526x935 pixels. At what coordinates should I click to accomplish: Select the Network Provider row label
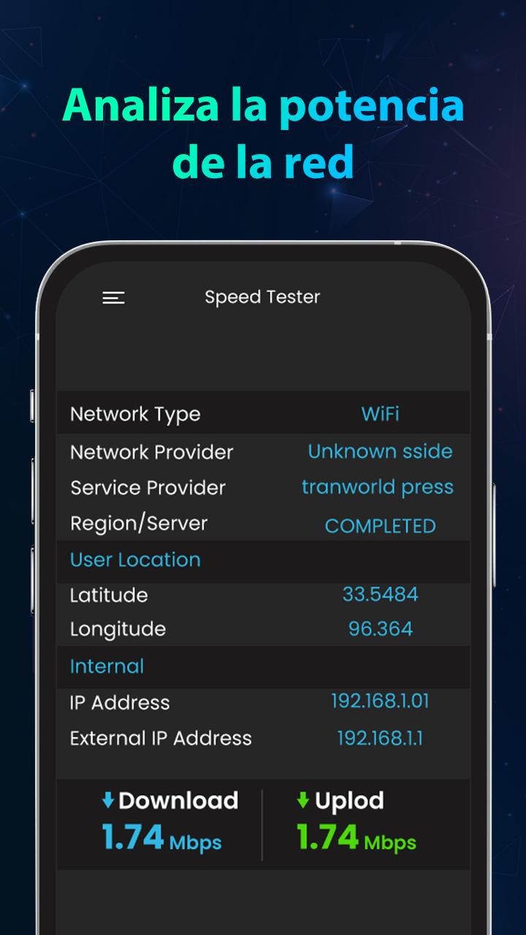tap(151, 452)
